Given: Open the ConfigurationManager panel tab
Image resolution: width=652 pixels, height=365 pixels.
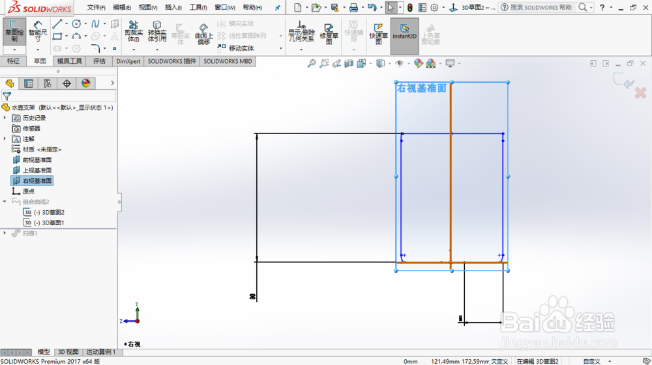Looking at the screenshot, I should coord(48,83).
